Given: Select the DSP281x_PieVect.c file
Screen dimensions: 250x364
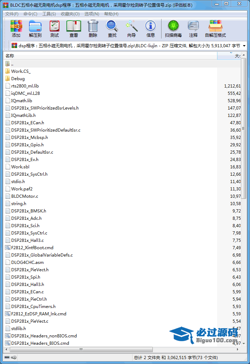Looking at the screenshot, I should coord(30,321).
